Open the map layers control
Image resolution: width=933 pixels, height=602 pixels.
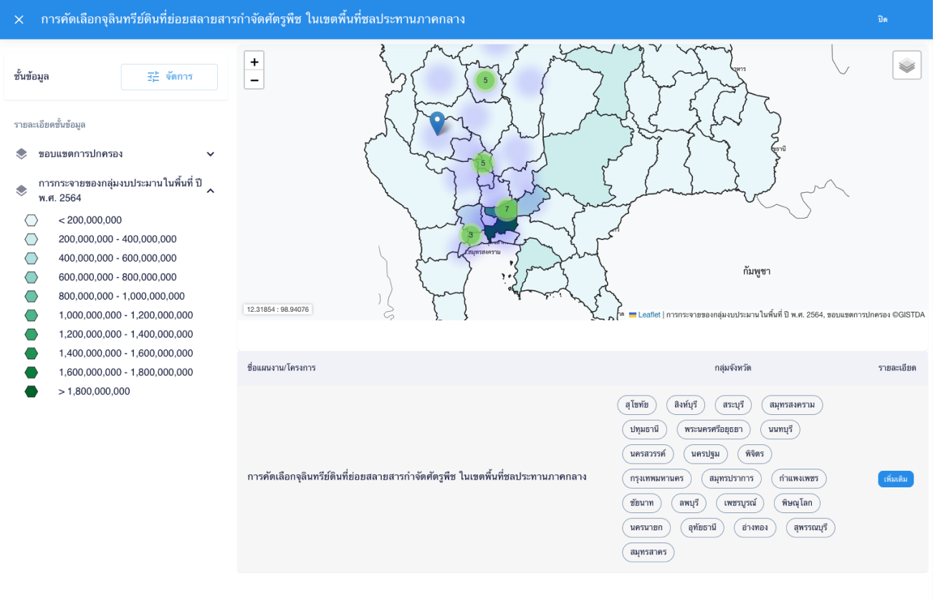[906, 65]
